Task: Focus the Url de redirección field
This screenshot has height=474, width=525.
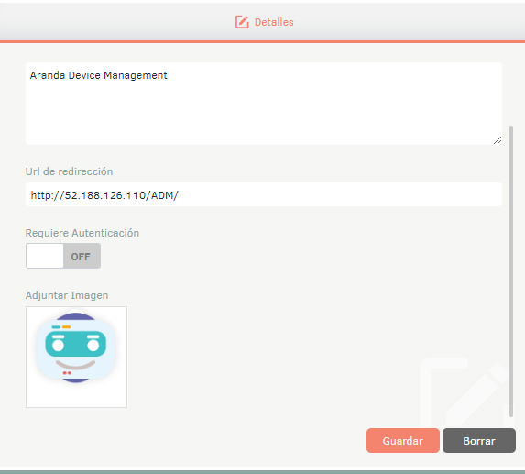Action: (264, 194)
